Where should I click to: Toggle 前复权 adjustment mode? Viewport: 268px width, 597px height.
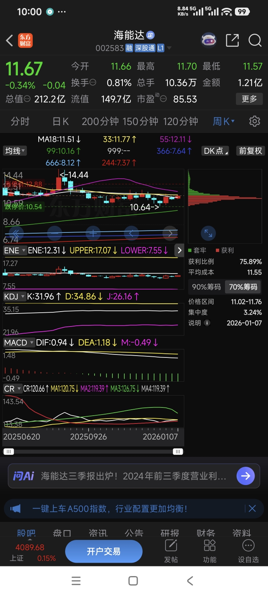[x=251, y=151]
